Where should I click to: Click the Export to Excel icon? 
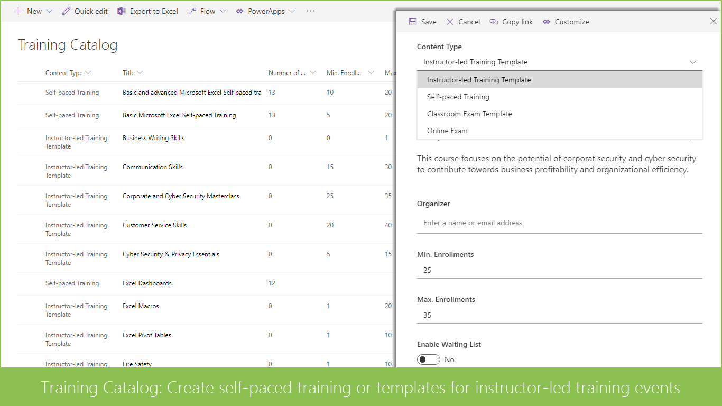click(122, 11)
